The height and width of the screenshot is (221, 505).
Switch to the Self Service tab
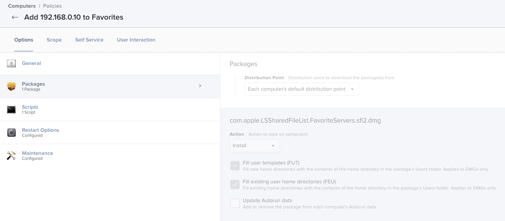click(x=89, y=40)
